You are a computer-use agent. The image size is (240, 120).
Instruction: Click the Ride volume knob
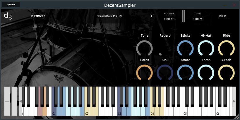tap(226, 48)
